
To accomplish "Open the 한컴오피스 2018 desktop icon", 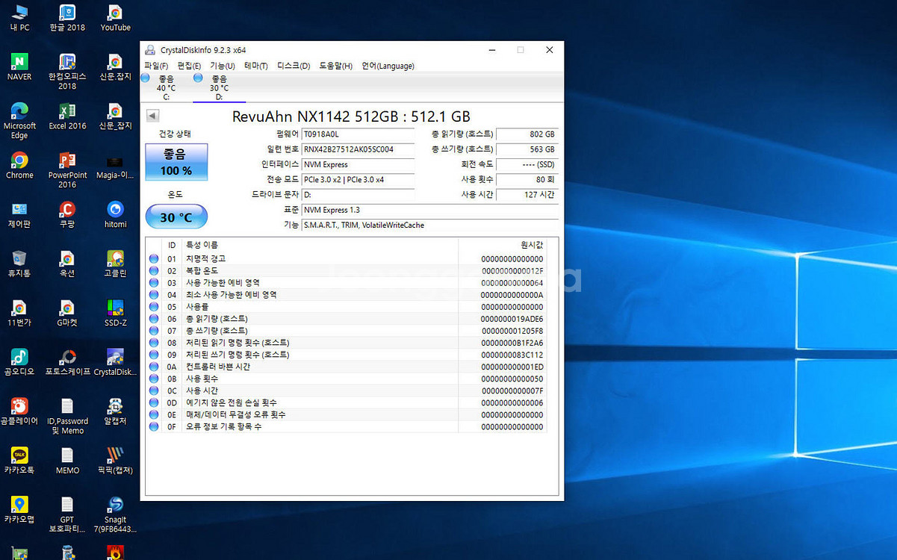I will pyautogui.click(x=67, y=71).
